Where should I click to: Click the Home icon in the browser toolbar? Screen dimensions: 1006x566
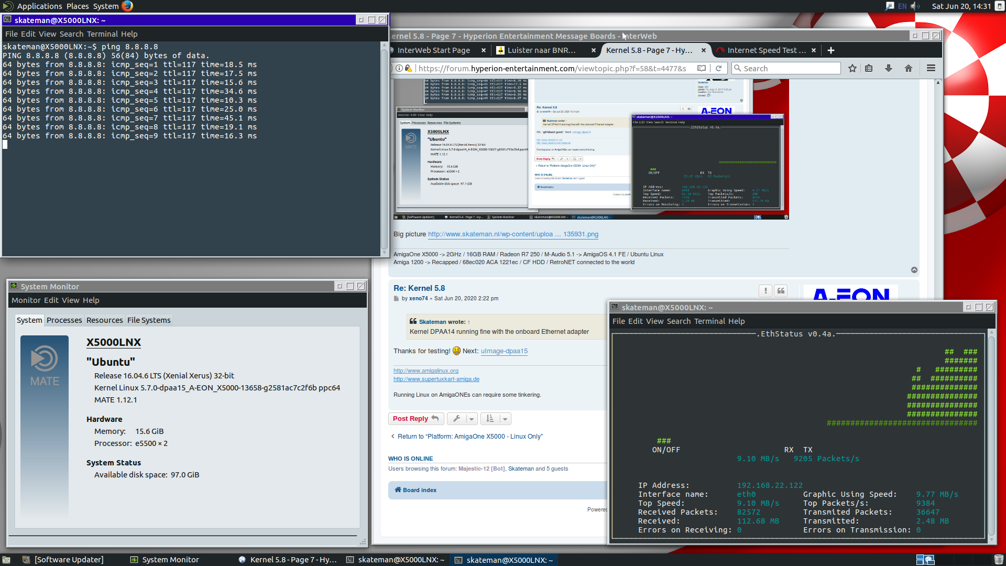[x=909, y=69]
